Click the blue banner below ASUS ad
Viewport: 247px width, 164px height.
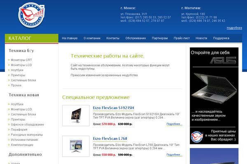click(214, 156)
